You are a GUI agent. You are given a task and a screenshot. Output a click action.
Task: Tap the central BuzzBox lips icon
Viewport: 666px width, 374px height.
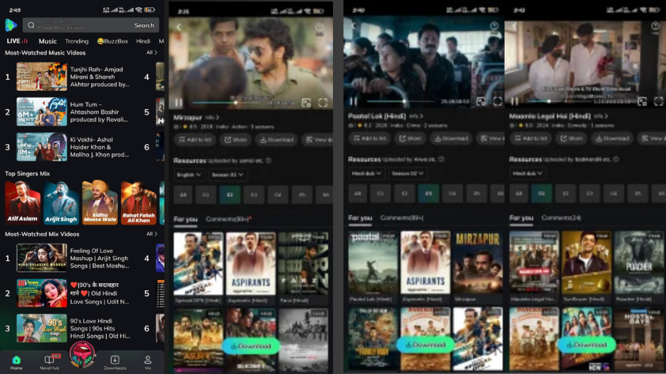[x=81, y=354]
